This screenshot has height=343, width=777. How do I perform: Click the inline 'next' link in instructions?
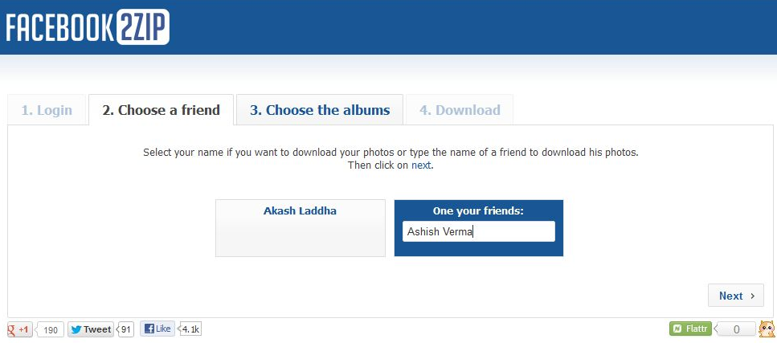coord(421,165)
